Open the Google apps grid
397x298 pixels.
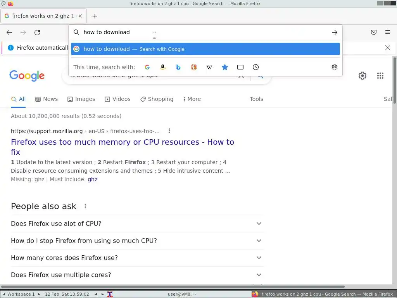point(380,76)
